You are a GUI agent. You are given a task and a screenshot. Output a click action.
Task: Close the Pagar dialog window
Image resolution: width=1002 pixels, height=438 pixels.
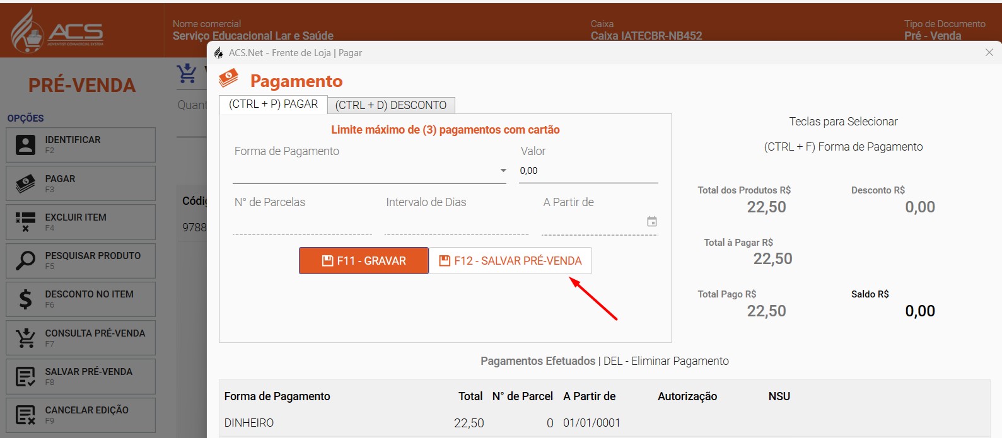989,53
